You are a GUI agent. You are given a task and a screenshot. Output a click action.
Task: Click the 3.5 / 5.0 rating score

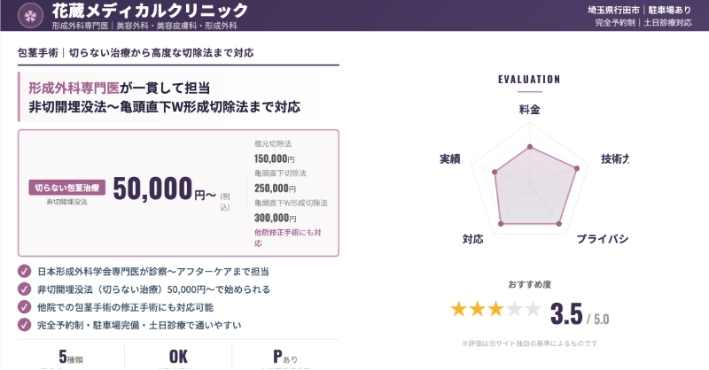pos(579,314)
